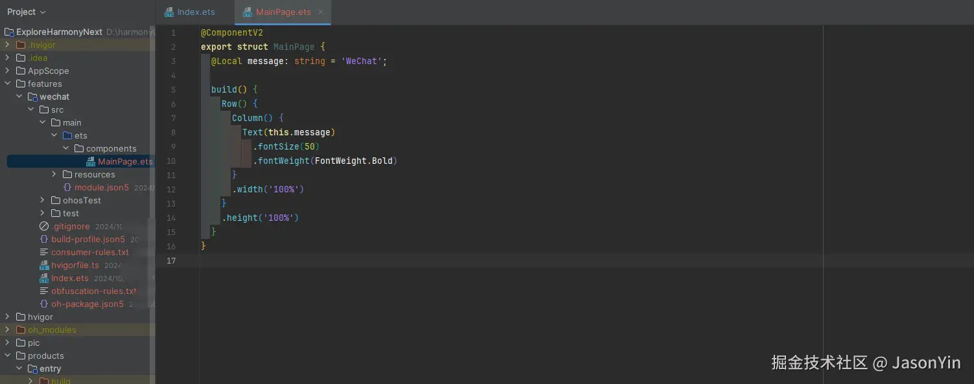Expand the pic folder
This screenshot has width=974, height=384.
[x=7, y=343]
